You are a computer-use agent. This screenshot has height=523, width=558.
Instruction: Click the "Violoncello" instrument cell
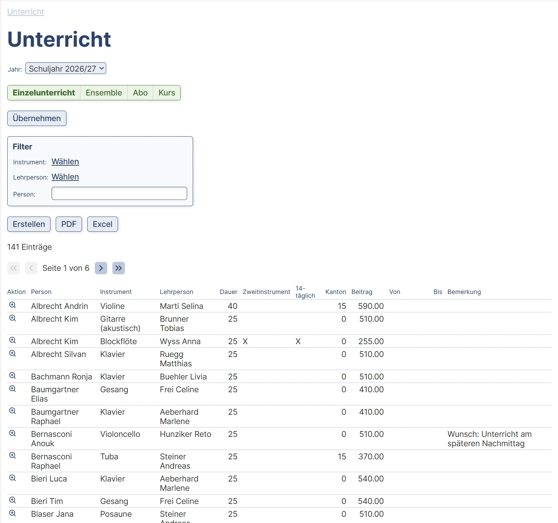tap(120, 434)
